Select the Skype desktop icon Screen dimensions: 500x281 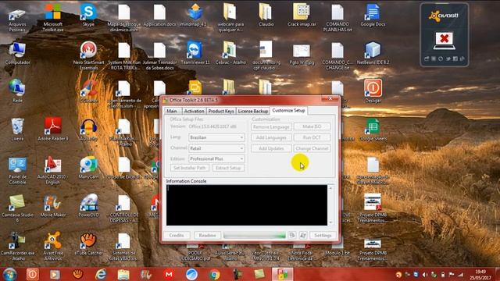click(88, 15)
